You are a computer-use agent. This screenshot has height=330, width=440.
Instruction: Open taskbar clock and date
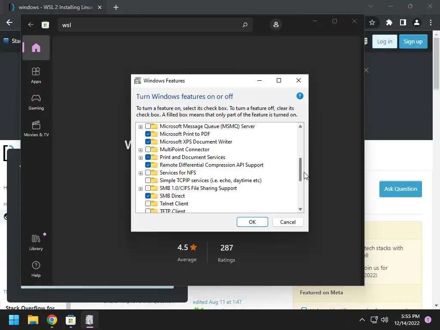407,320
